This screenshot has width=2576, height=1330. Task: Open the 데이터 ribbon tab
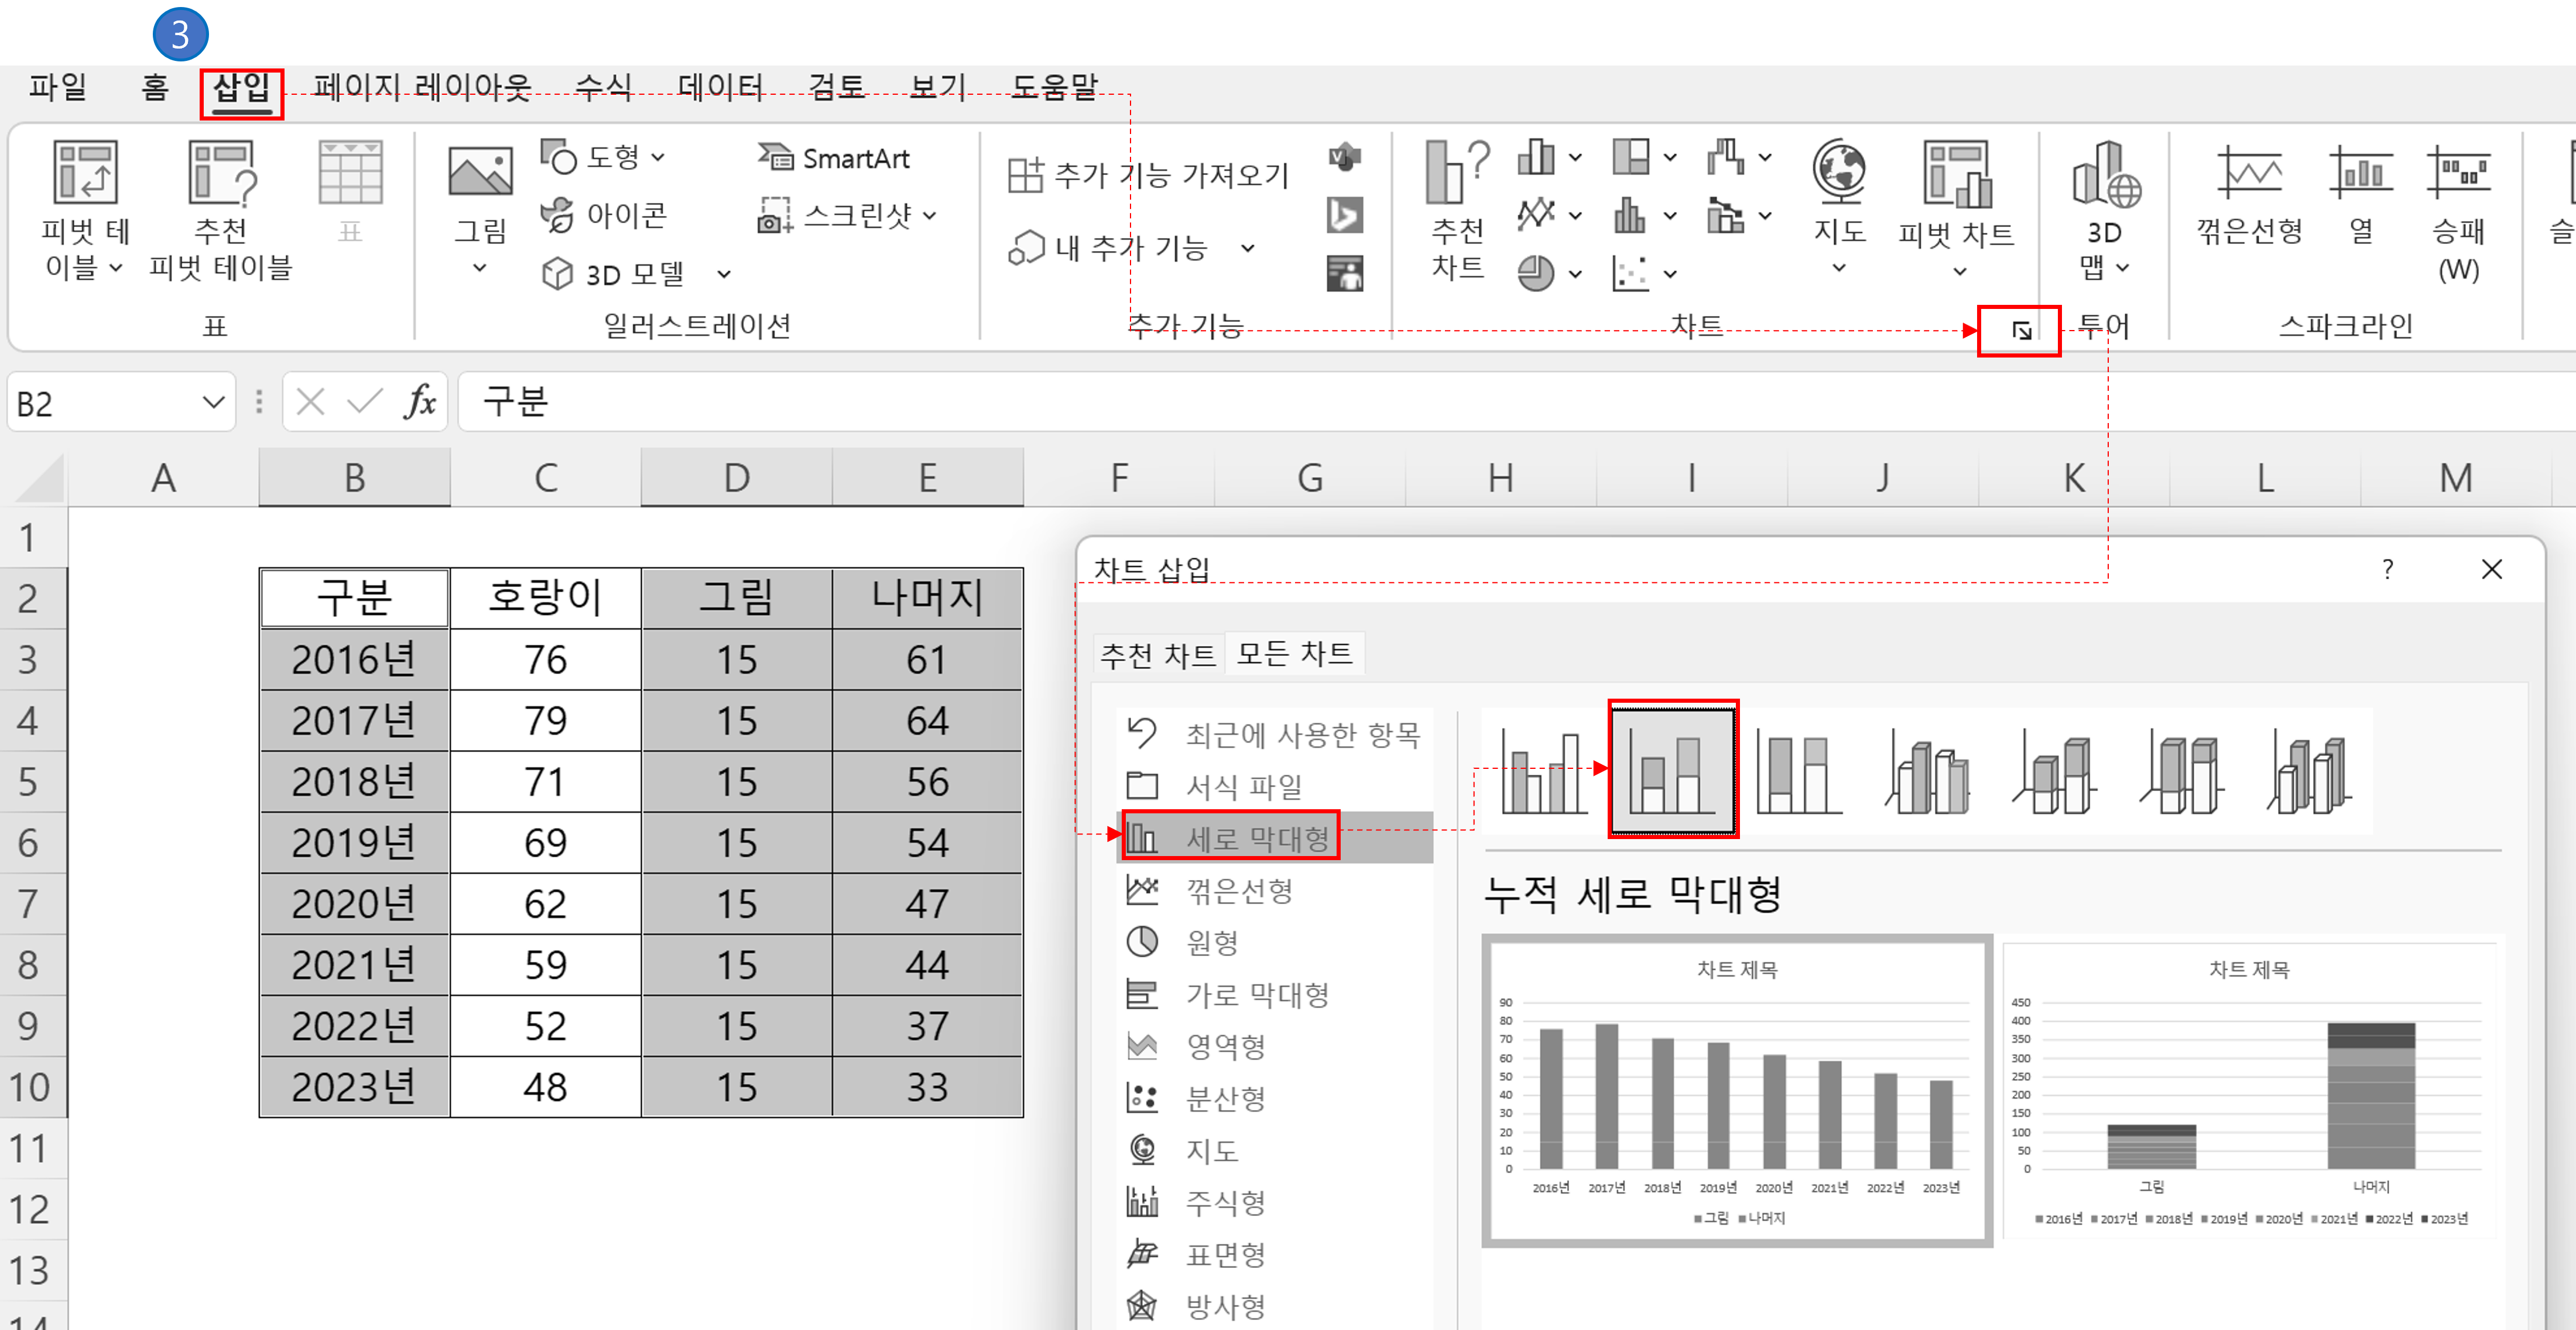tap(719, 88)
